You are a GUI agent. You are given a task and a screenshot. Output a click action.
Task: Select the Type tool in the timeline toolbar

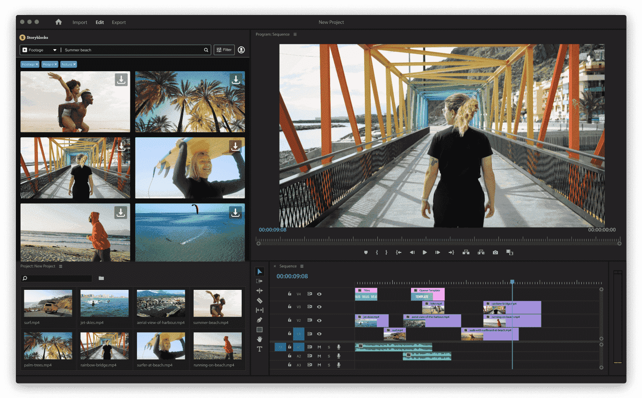pos(260,349)
